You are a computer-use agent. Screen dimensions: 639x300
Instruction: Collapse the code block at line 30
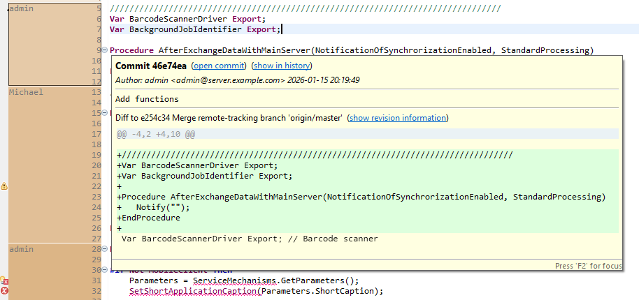pyautogui.click(x=105, y=270)
